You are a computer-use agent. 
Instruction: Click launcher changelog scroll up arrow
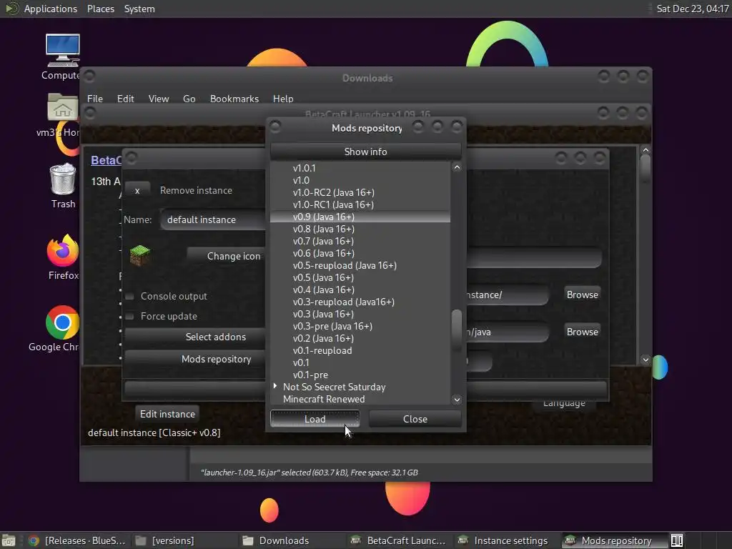[646, 150]
